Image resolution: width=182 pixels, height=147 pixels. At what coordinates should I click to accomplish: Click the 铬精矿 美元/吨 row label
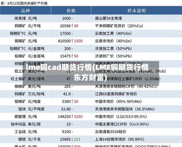click(x=28, y=87)
